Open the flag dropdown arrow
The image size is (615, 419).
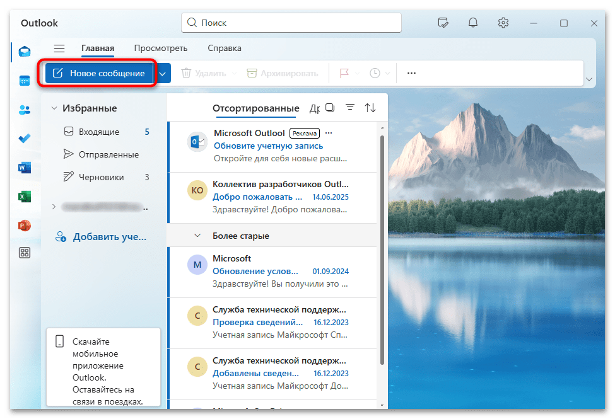(x=357, y=73)
